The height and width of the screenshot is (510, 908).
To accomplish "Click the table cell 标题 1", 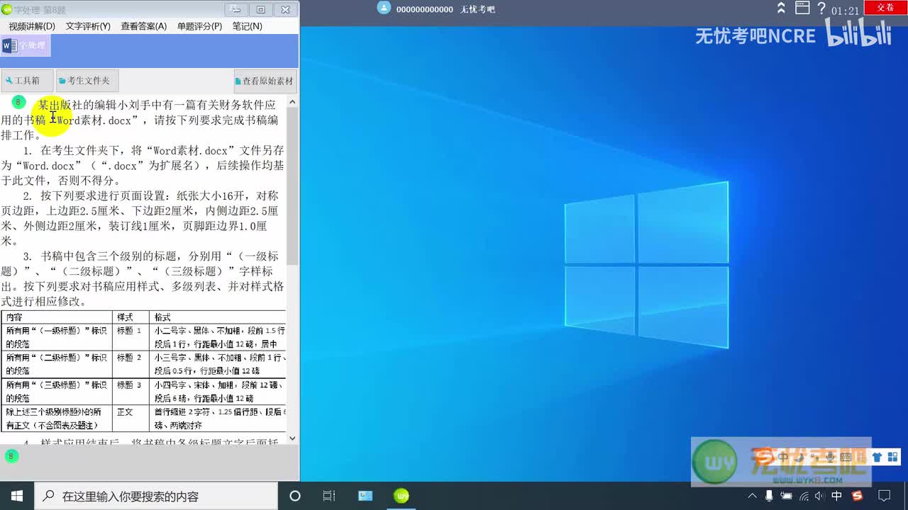I will pyautogui.click(x=129, y=331).
